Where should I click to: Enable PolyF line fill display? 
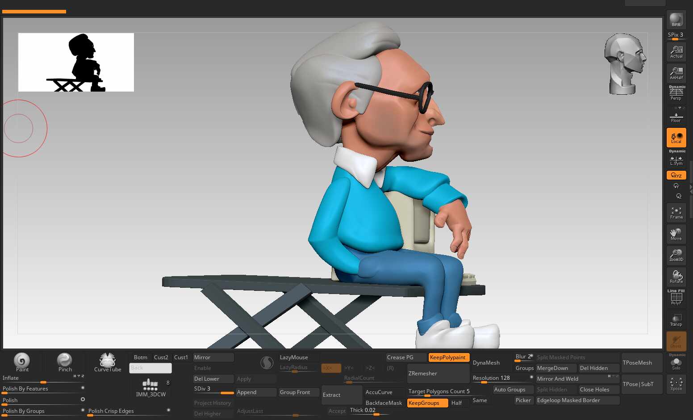coord(676,298)
